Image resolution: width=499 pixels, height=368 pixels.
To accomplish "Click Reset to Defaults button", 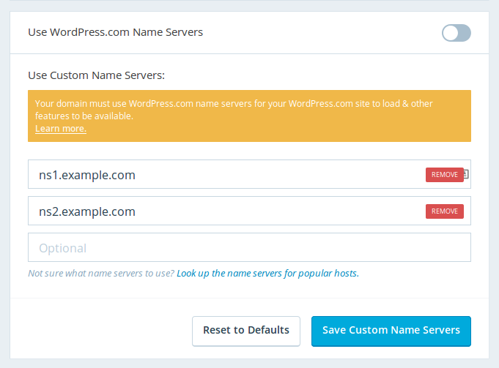I will pyautogui.click(x=246, y=331).
